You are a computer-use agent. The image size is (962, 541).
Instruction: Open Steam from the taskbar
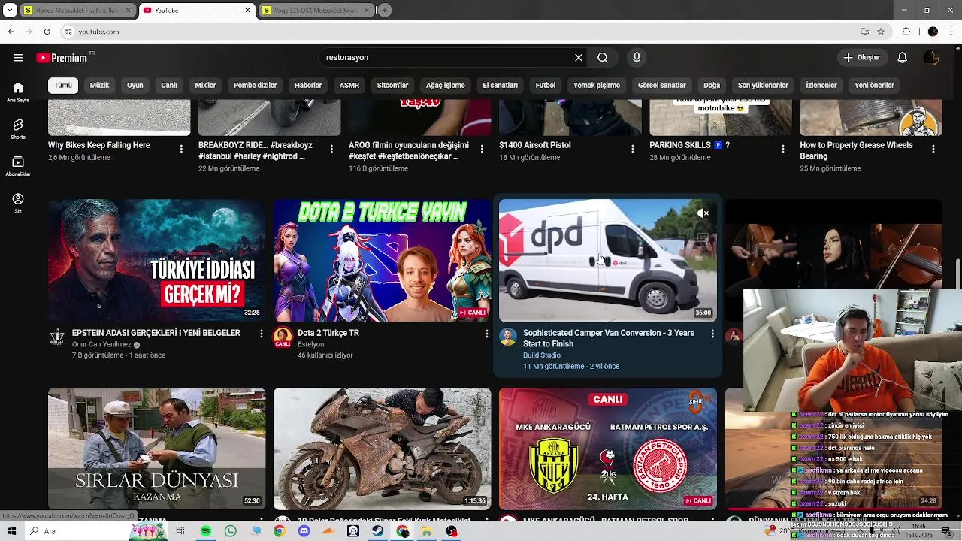point(378,531)
